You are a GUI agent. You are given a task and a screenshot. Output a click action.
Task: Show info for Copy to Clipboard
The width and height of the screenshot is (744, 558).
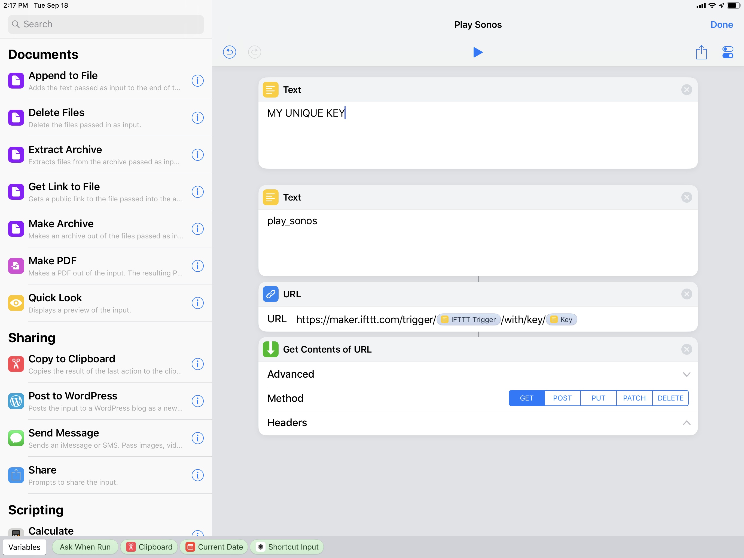[x=197, y=364]
